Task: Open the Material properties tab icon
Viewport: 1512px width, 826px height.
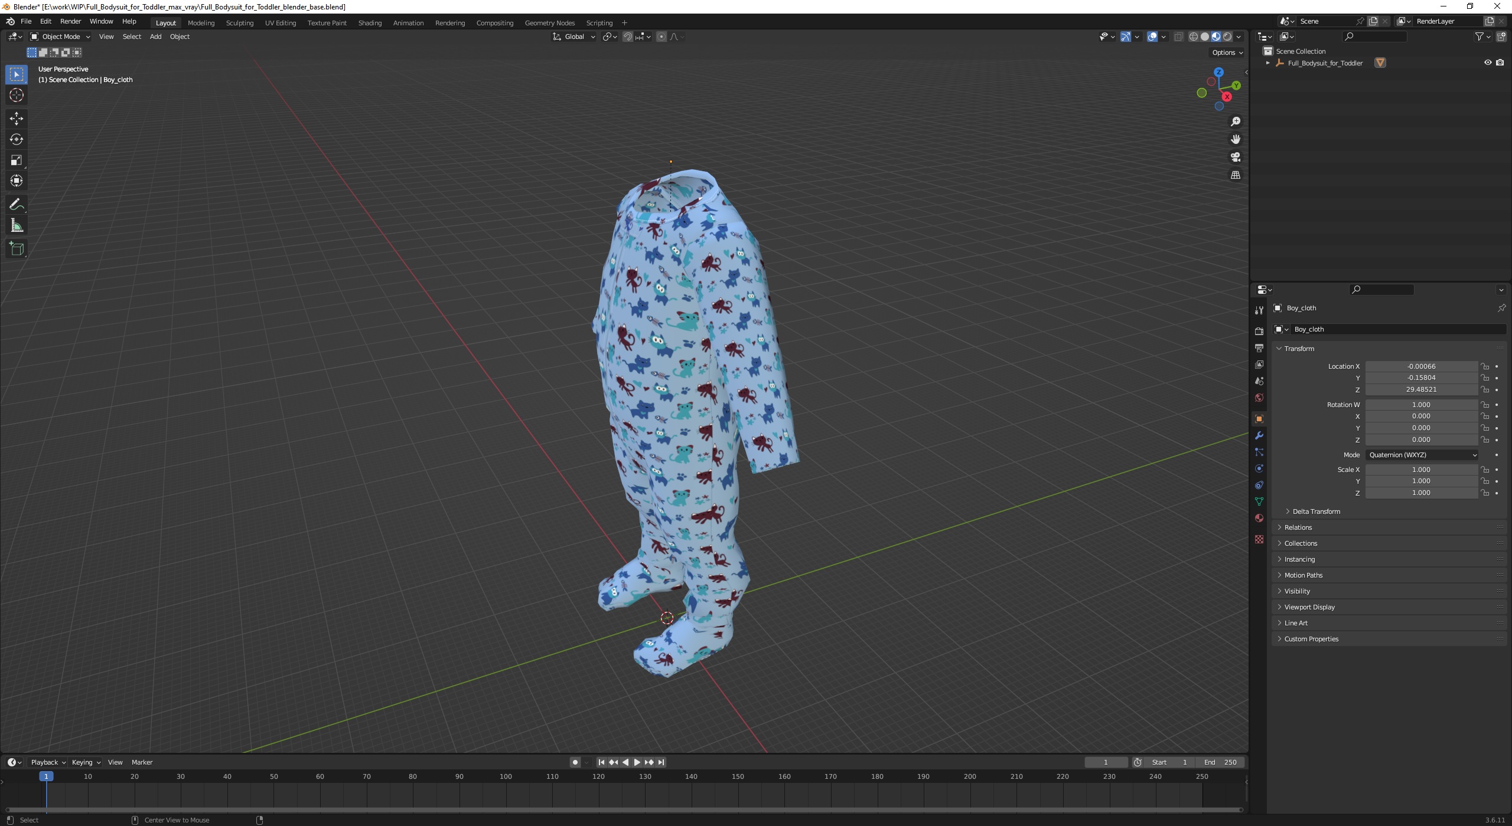Action: 1259,518
